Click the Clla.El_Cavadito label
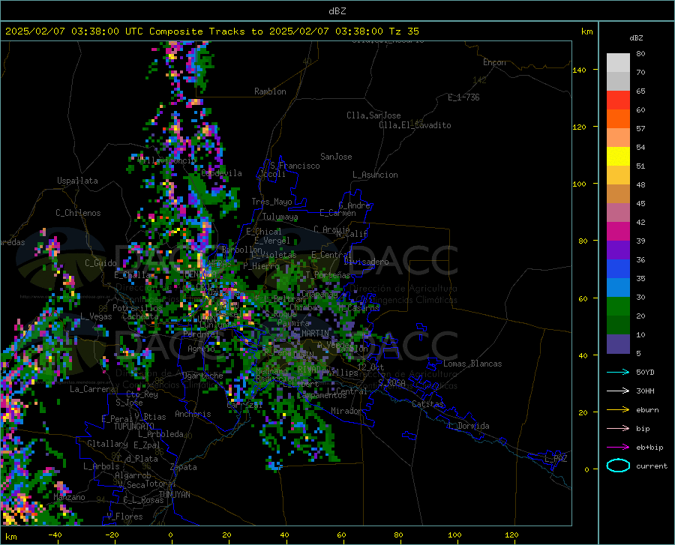The height and width of the screenshot is (545, 675). pos(415,125)
